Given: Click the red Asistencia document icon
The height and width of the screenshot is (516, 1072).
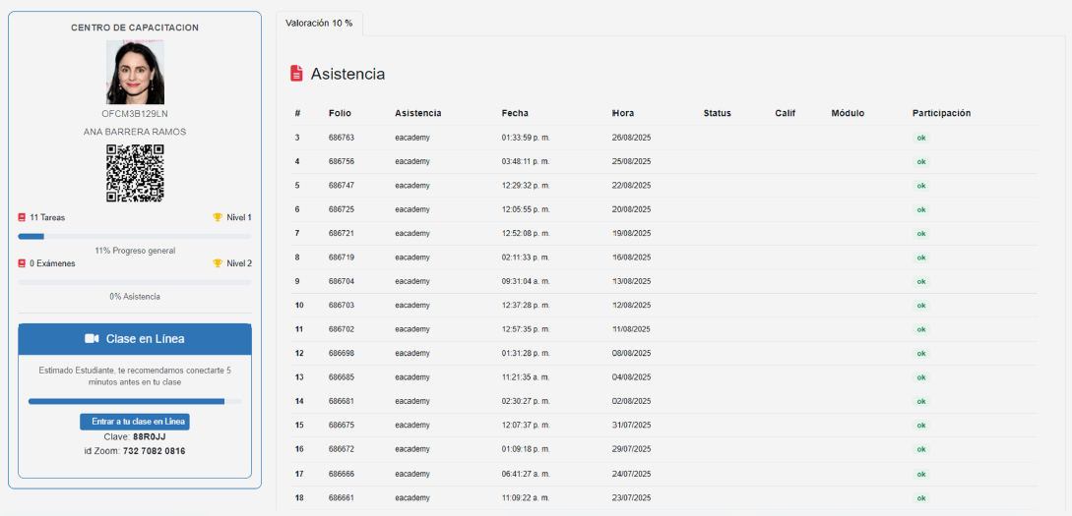Looking at the screenshot, I should pos(296,74).
